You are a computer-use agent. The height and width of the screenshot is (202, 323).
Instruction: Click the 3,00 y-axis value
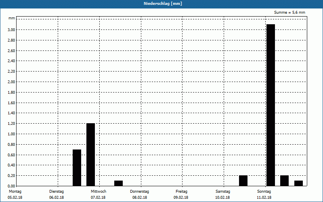11,29
